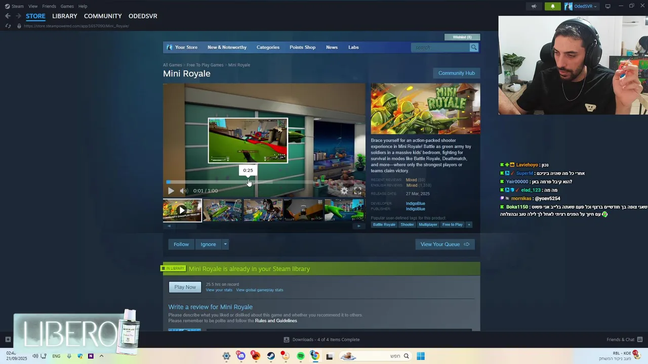The image size is (648, 364).
Task: Toggle trailer fullscreen
Action: 357,191
